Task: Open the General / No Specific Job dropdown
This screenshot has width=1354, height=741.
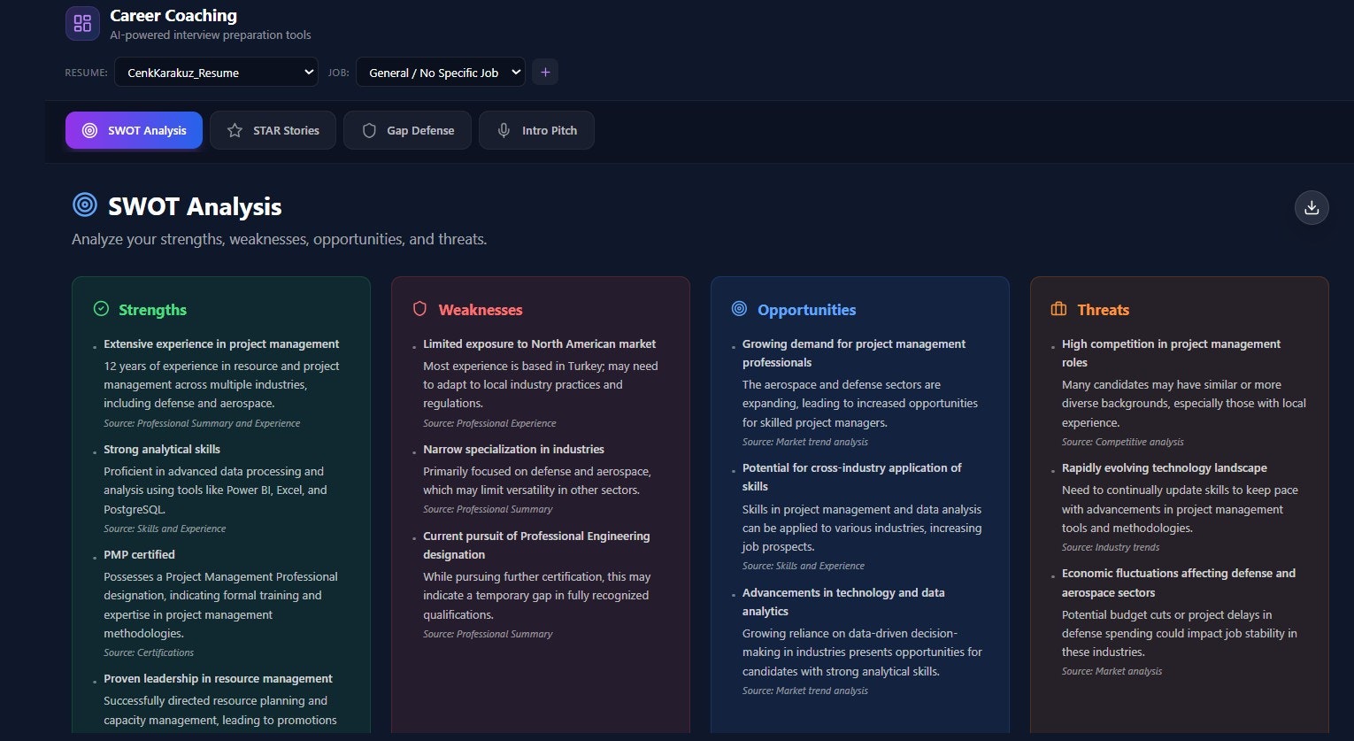Action: pos(441,73)
